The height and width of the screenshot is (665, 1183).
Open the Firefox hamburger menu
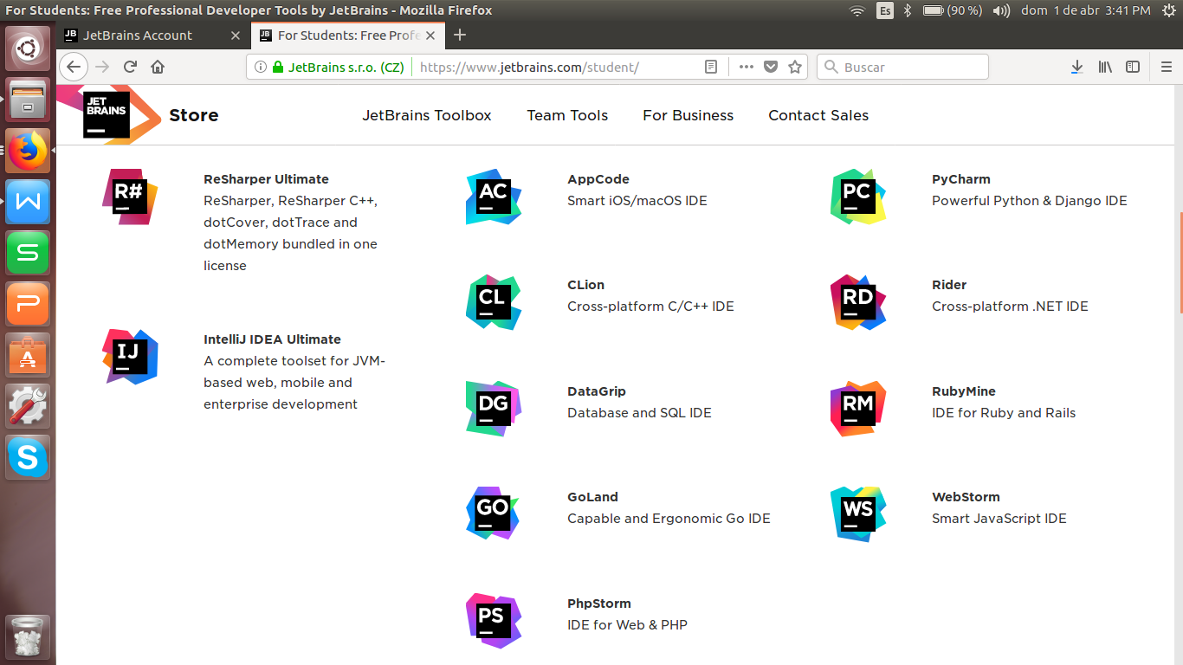pos(1167,67)
